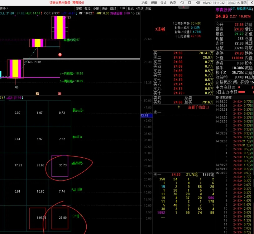Click the 返回 button in chart toolbar
254x234 pixels.
tap(148, 8)
